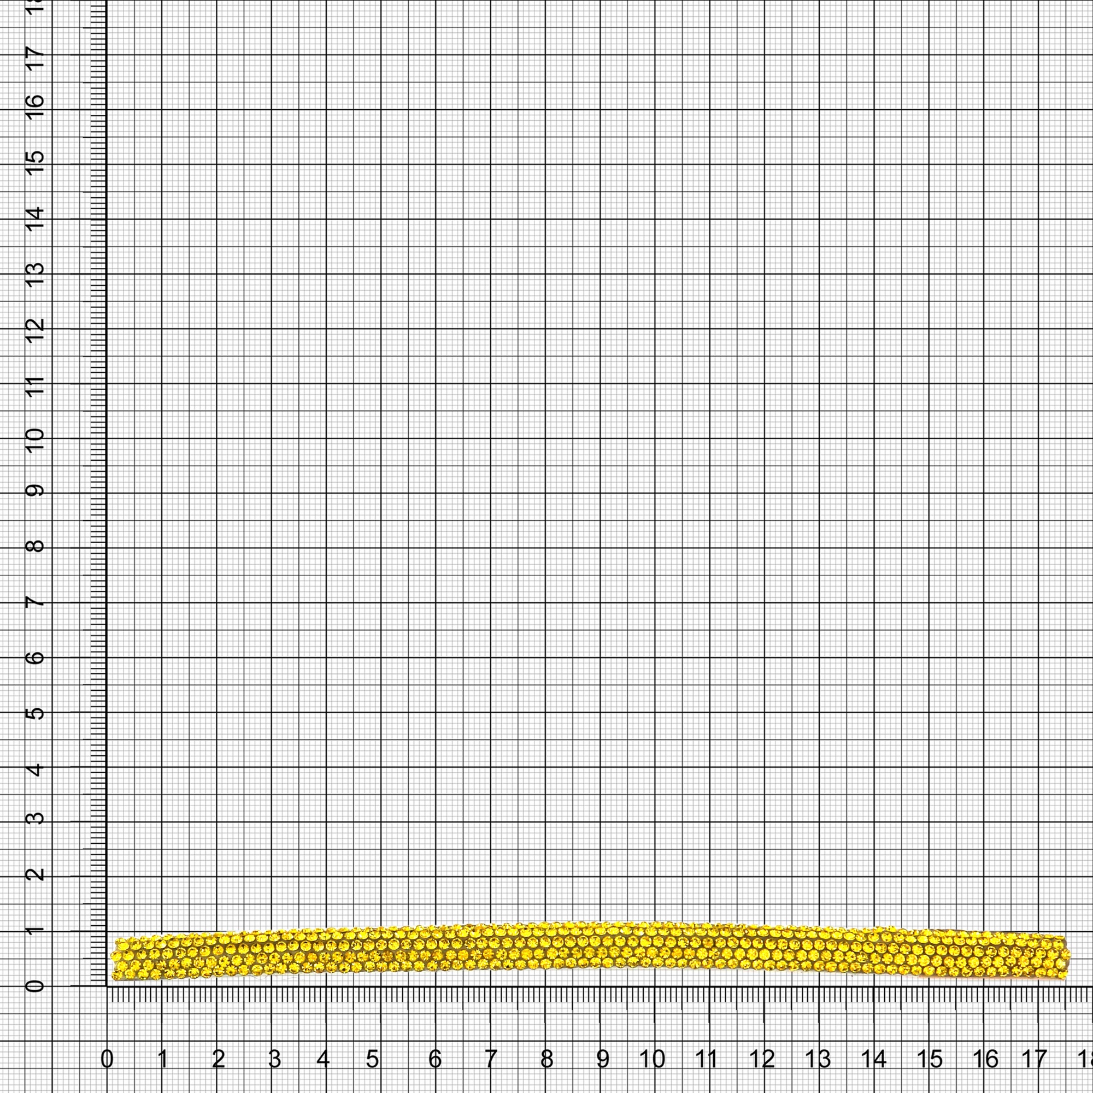The image size is (1093, 1093).
Task: Select number 8 on the vertical ruler
Action: coord(35,546)
